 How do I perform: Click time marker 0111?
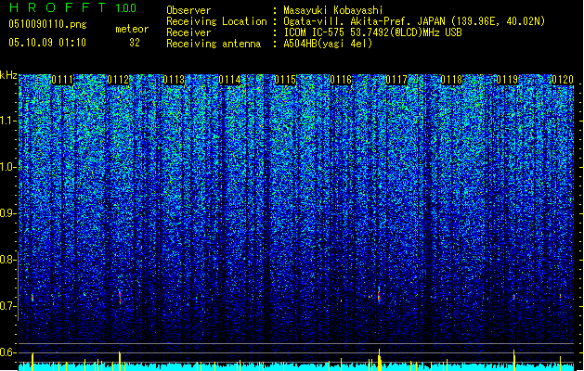pyautogui.click(x=62, y=80)
